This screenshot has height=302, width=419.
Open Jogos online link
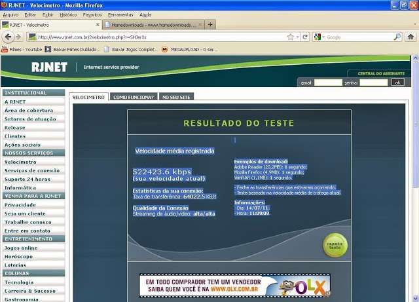coord(21,248)
